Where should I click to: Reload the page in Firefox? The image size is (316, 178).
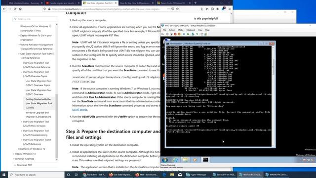tap(15, 9)
